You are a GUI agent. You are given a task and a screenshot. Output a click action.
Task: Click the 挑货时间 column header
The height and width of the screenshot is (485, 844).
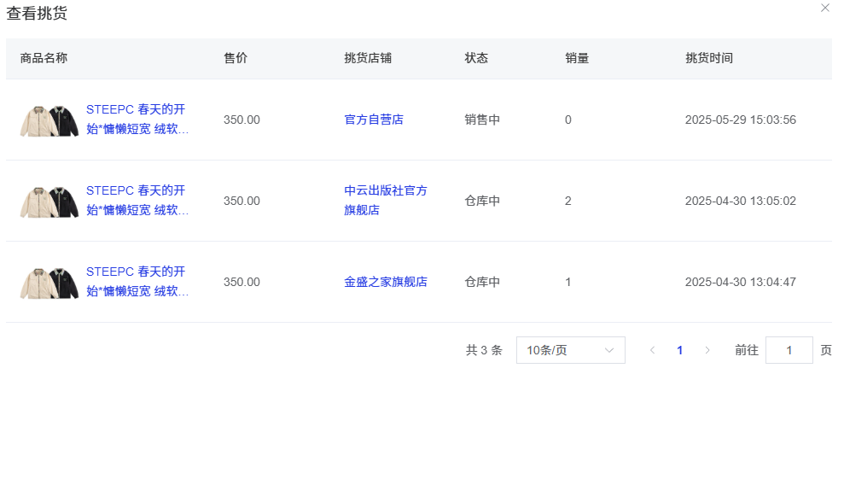[709, 58]
